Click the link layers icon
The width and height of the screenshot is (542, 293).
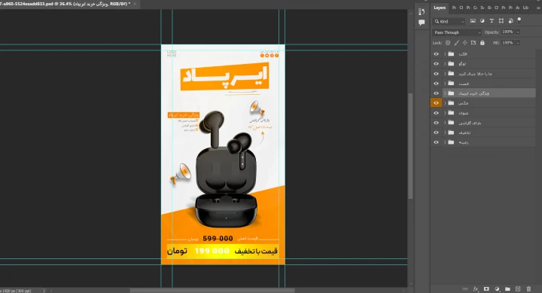pos(465,288)
